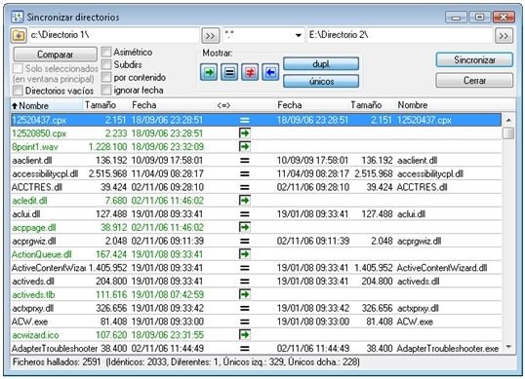The width and height of the screenshot is (525, 379).
Task: Browse right directory with >> button
Action: [x=504, y=35]
